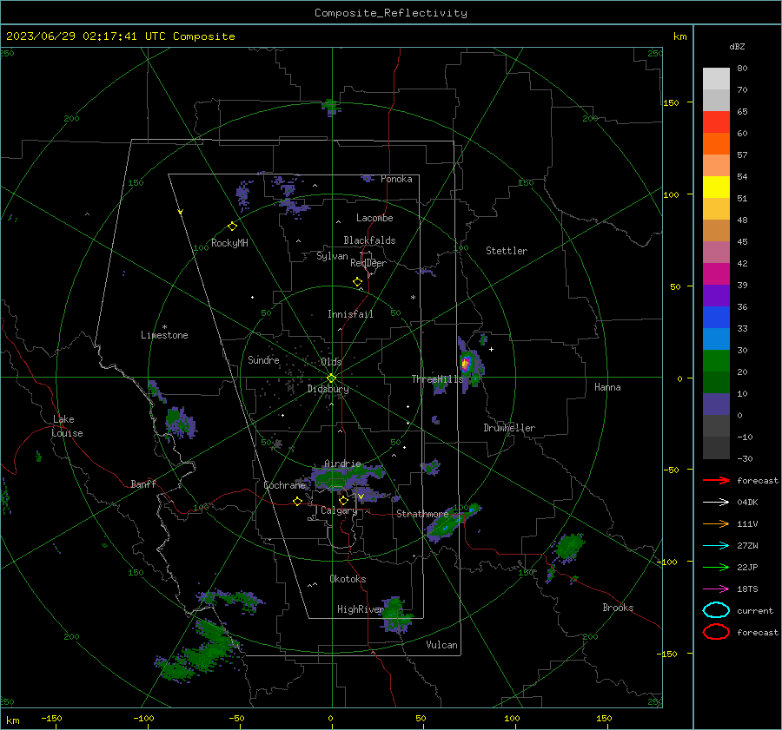The width and height of the screenshot is (782, 730).
Task: Click the red forecast arrow in legend
Action: 716,480
